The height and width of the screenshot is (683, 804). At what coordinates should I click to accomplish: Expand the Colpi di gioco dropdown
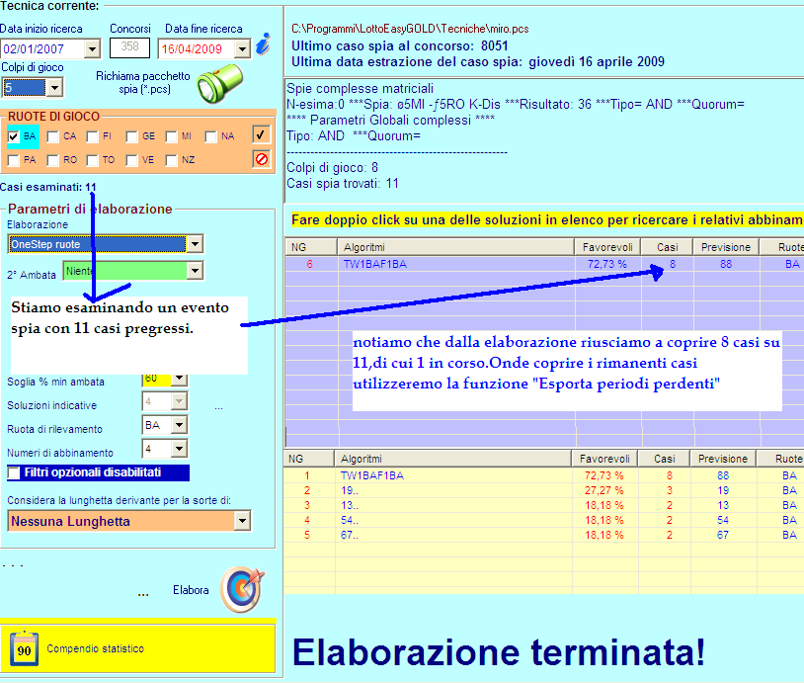click(x=53, y=88)
